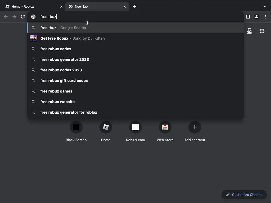Click the Add shortcut plus button
The image size is (271, 203).
click(x=195, y=127)
